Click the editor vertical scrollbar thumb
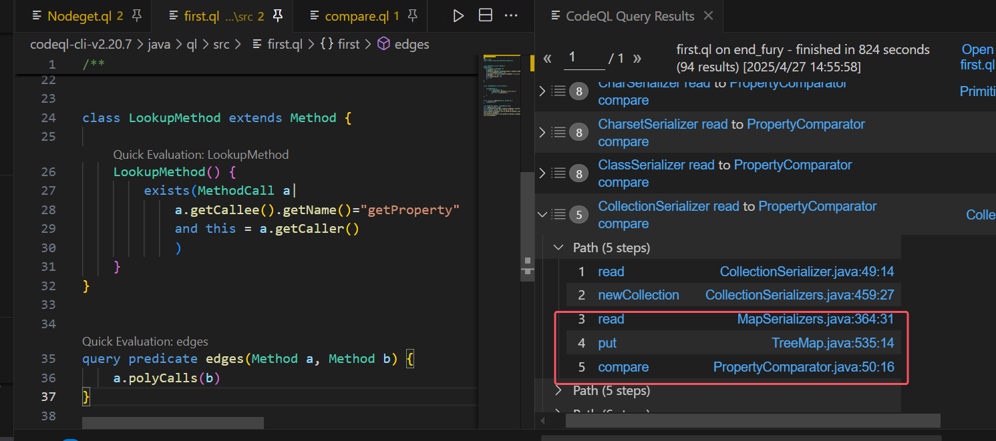 click(527, 227)
